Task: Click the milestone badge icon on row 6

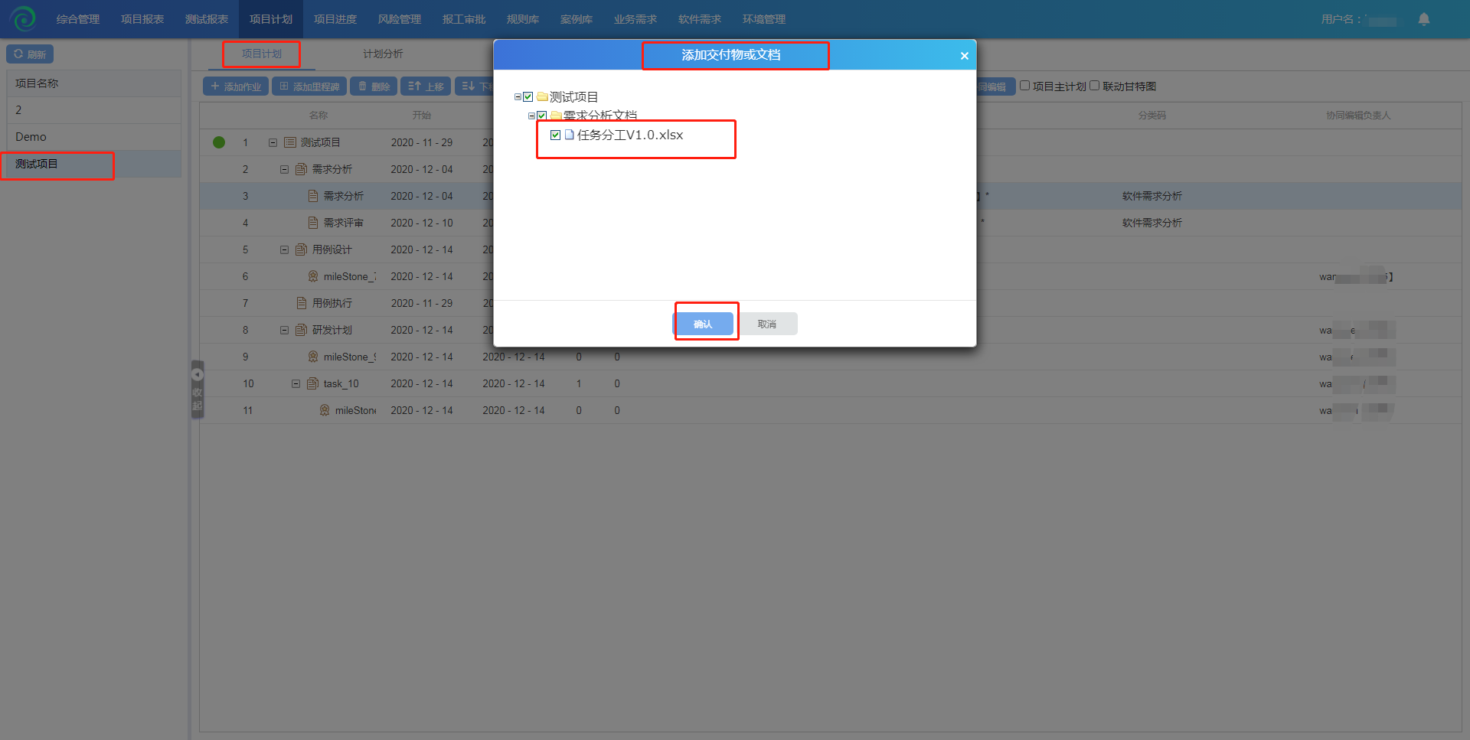Action: point(313,276)
